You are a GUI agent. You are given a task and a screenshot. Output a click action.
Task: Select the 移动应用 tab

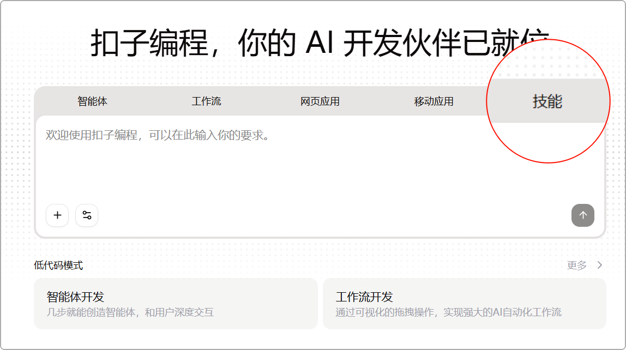tap(434, 101)
